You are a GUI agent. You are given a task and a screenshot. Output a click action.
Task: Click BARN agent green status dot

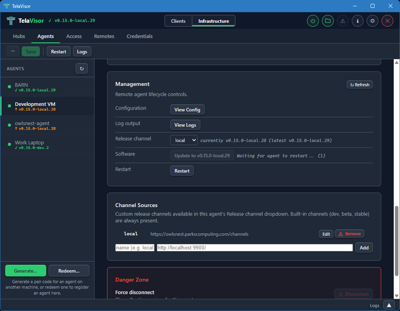point(9,87)
